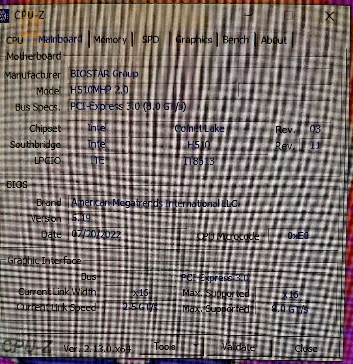Click the Validate button

click(238, 347)
